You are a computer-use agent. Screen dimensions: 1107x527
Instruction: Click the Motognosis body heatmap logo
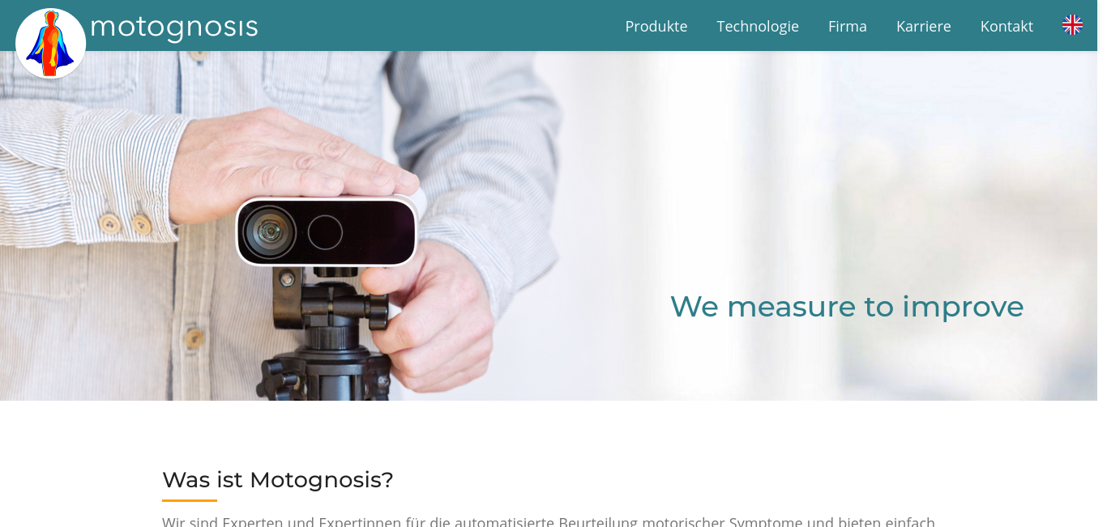50,43
